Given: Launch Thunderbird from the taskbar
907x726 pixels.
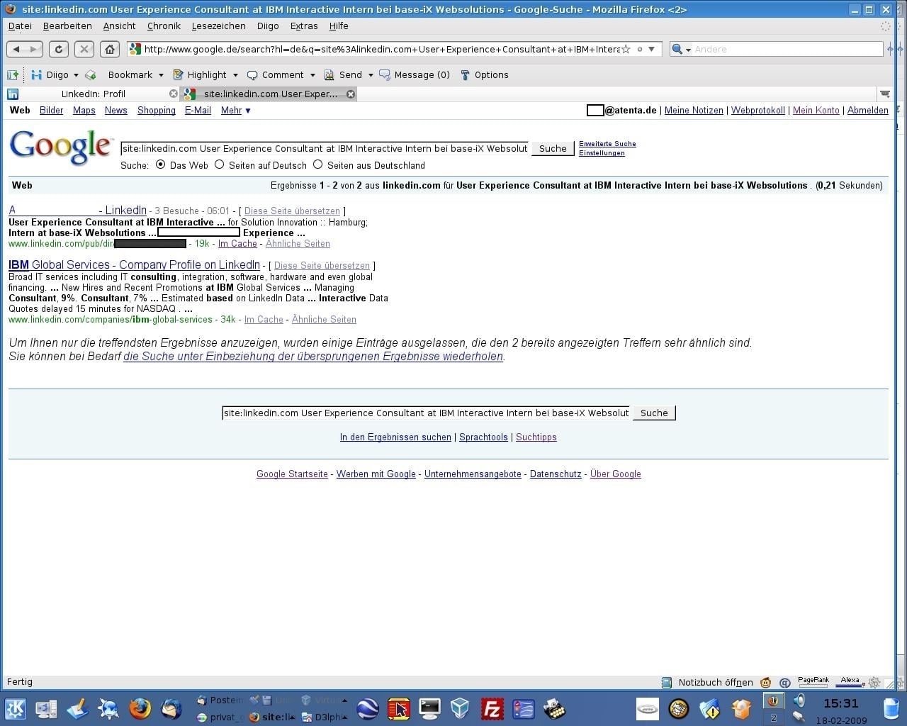Looking at the screenshot, I should click(x=171, y=708).
